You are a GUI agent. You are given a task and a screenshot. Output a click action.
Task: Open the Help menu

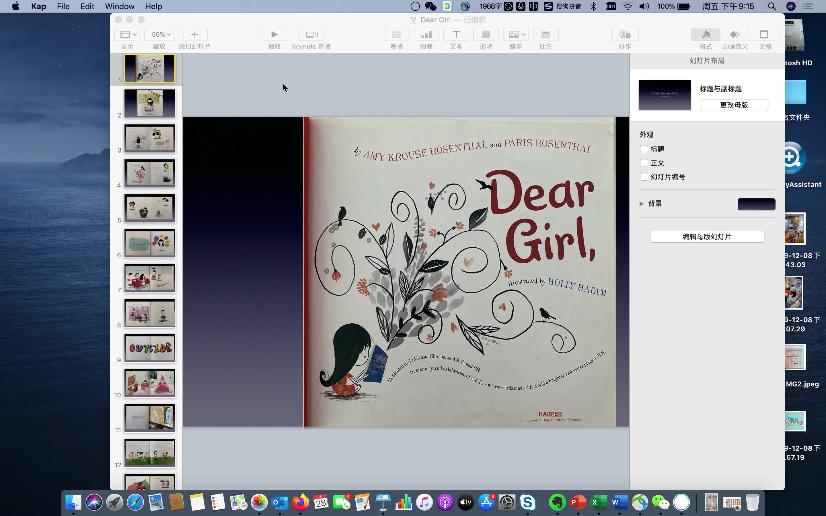coord(153,6)
